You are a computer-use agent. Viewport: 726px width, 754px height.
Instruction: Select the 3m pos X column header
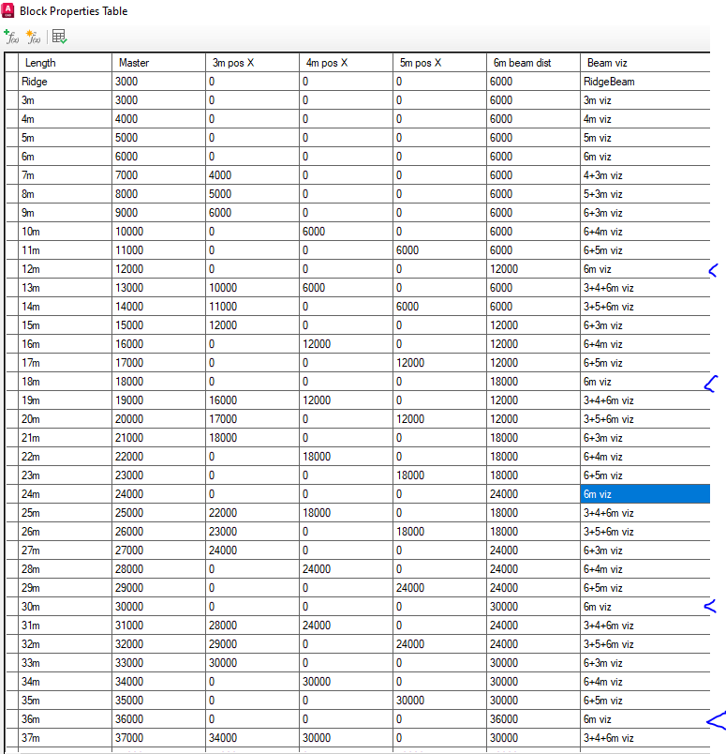pos(252,63)
